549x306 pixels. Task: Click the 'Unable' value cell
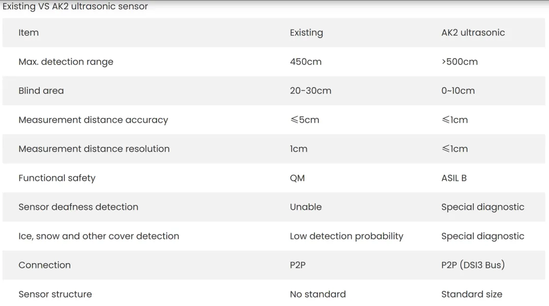coord(306,207)
